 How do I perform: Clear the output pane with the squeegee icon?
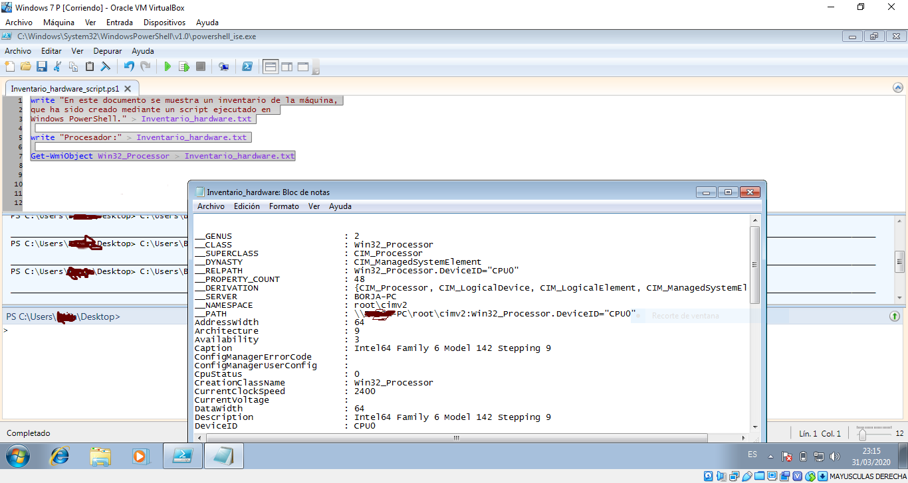pos(106,66)
